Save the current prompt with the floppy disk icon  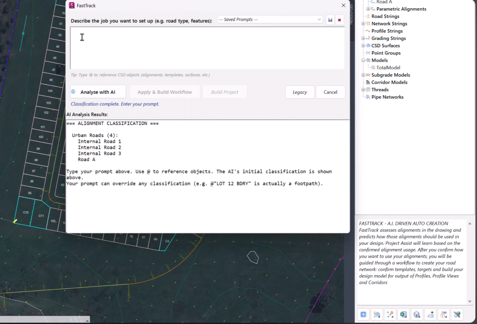[x=330, y=20]
